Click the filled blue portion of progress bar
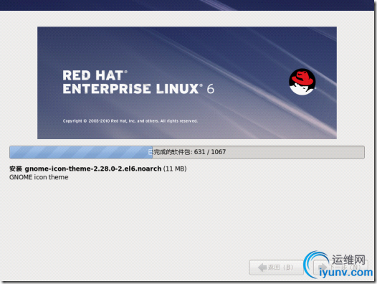This screenshot has height=284, width=377. click(81, 152)
